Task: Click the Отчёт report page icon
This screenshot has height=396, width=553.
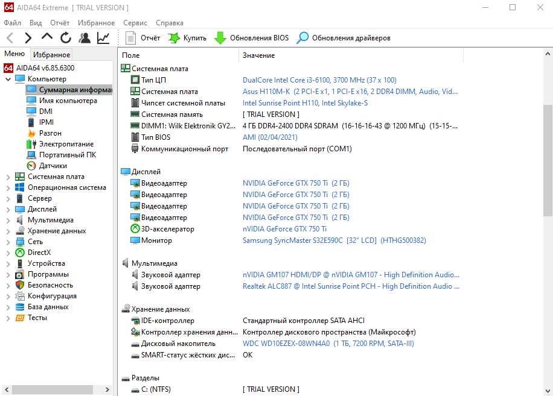Action: [x=130, y=37]
